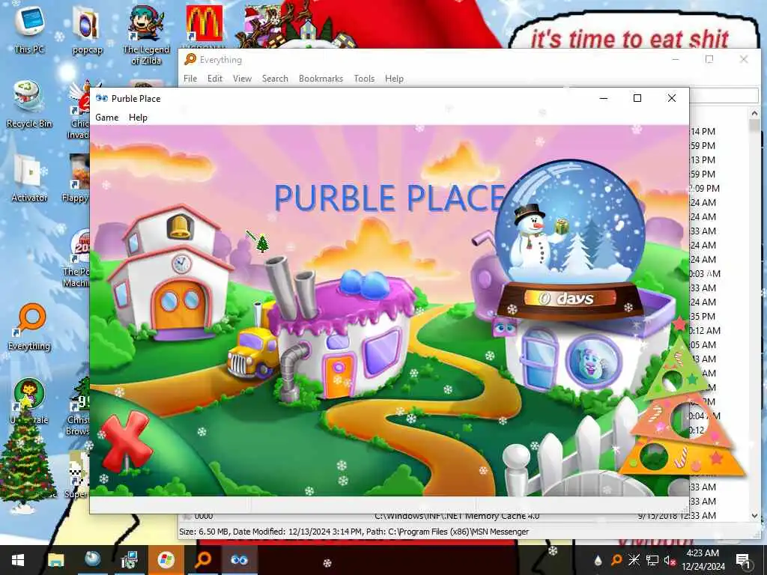Click the Everything status bar Size and Path text
767x575 pixels.
pyautogui.click(x=354, y=532)
